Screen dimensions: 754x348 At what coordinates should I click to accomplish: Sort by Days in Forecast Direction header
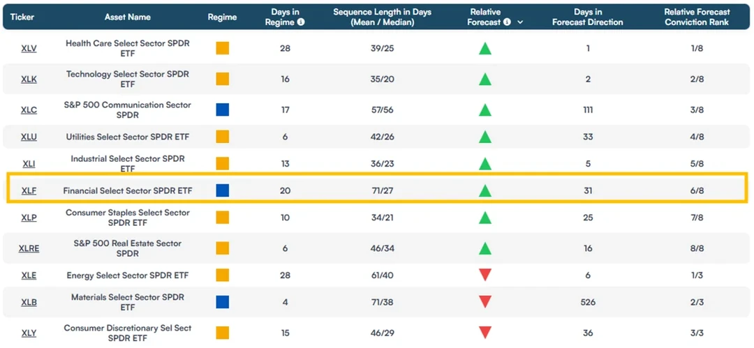pyautogui.click(x=588, y=17)
